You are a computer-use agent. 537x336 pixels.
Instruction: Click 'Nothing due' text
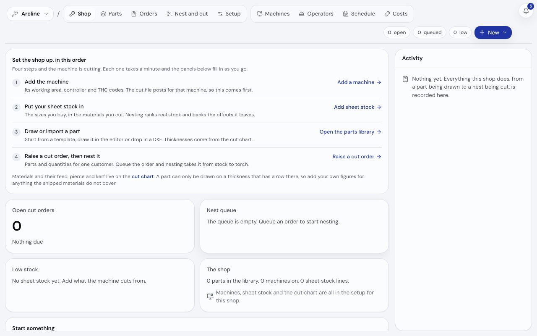pyautogui.click(x=27, y=242)
